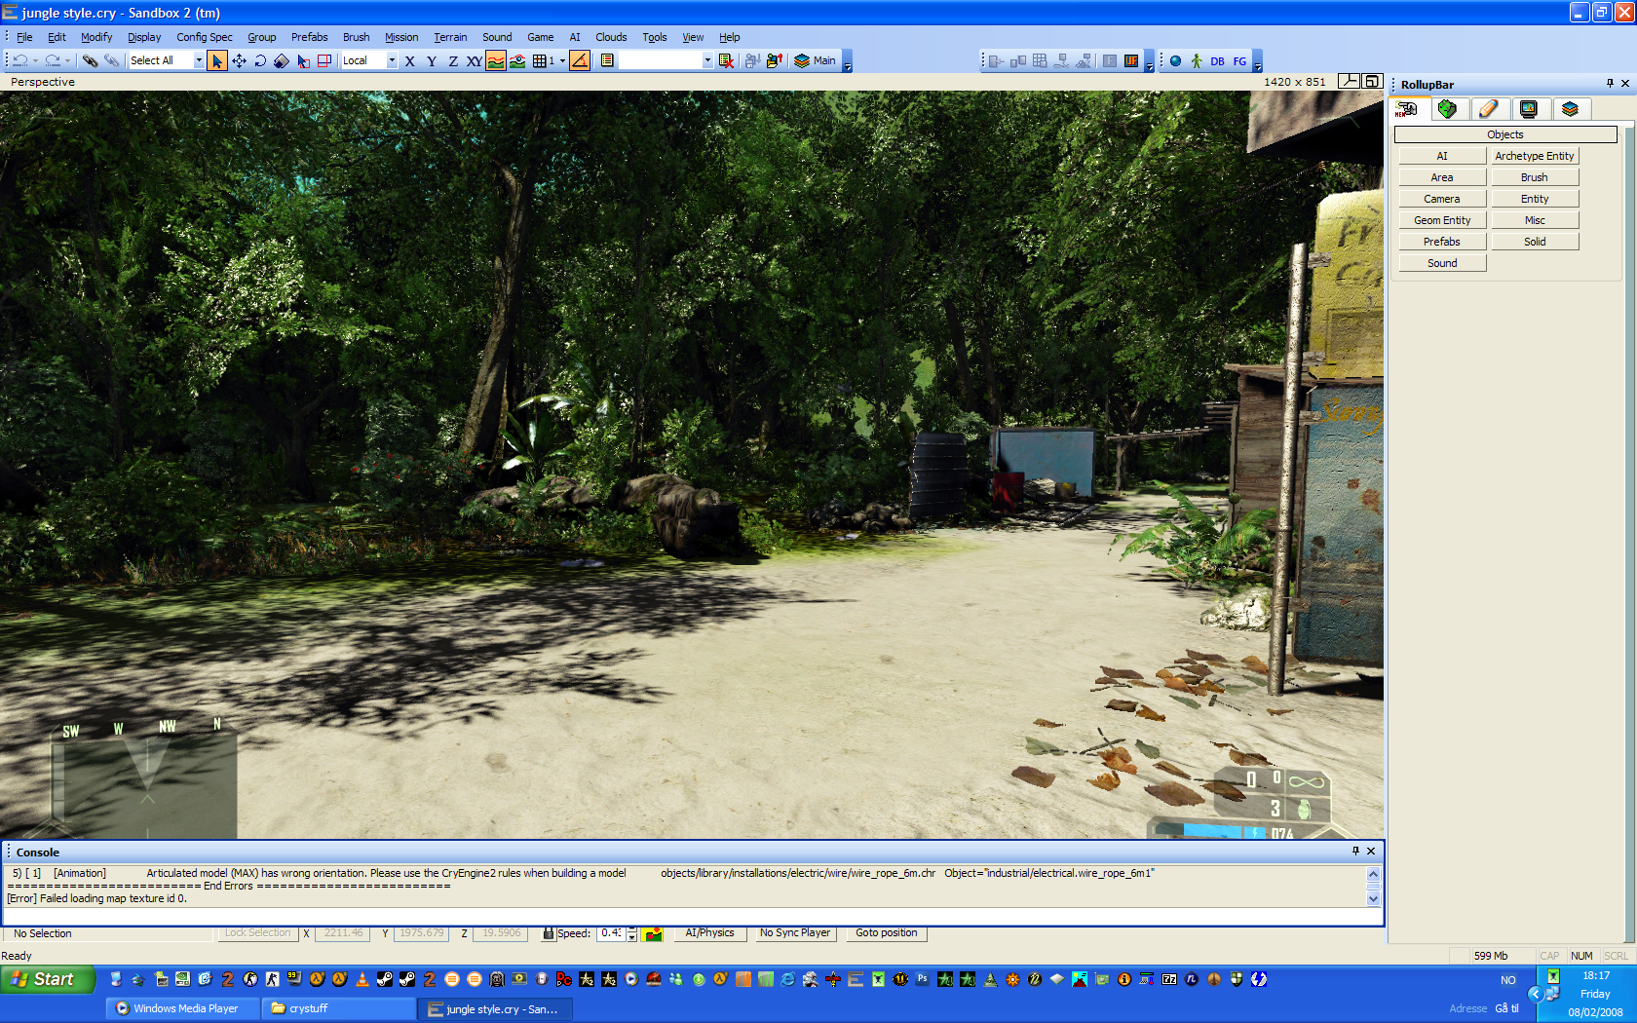Click the Geom Entity button
Screen dimensions: 1637x1023
(x=1442, y=220)
